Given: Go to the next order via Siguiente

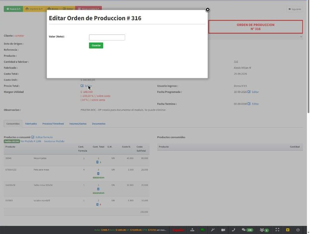Looking at the screenshot, I should (x=294, y=9).
